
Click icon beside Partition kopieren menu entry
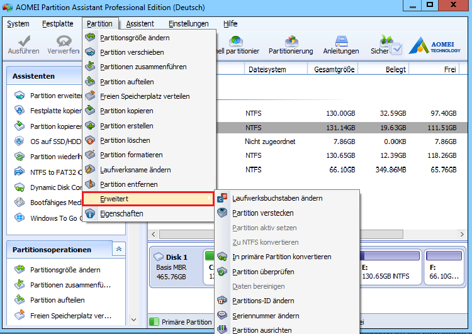pos(90,110)
